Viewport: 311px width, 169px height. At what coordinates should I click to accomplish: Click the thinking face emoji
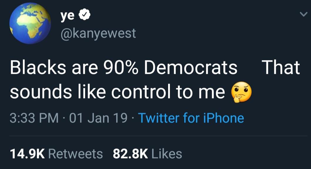point(241,92)
